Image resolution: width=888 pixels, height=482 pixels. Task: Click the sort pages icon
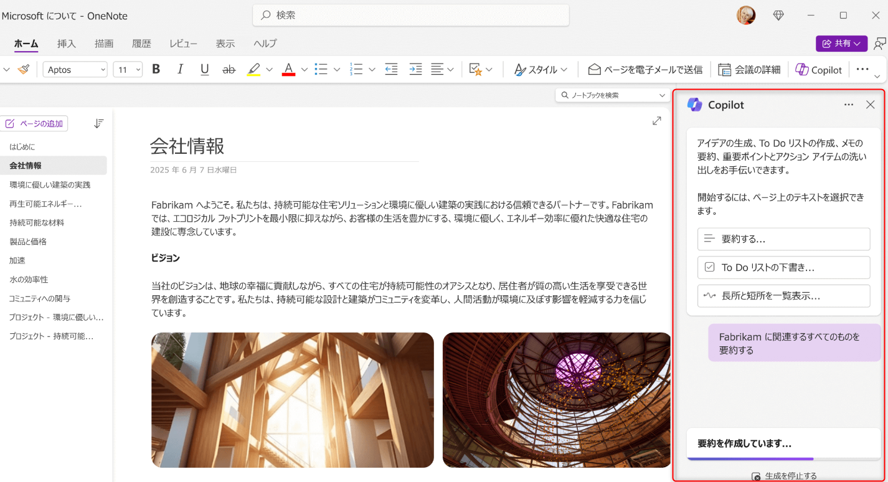(x=98, y=123)
